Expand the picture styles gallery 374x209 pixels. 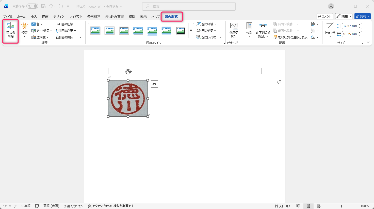[x=191, y=31]
